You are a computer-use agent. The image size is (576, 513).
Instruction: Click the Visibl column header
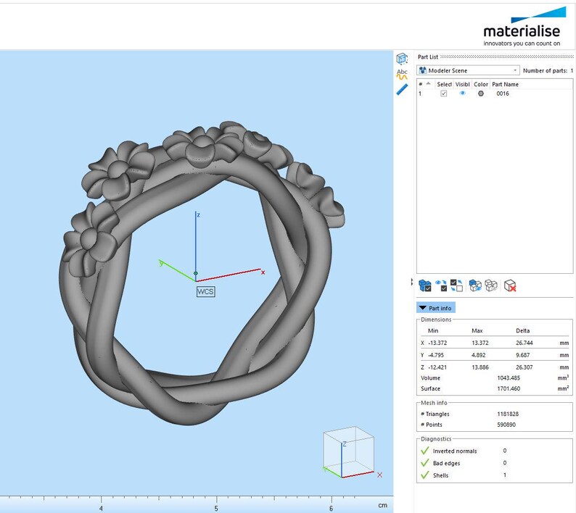click(x=463, y=84)
